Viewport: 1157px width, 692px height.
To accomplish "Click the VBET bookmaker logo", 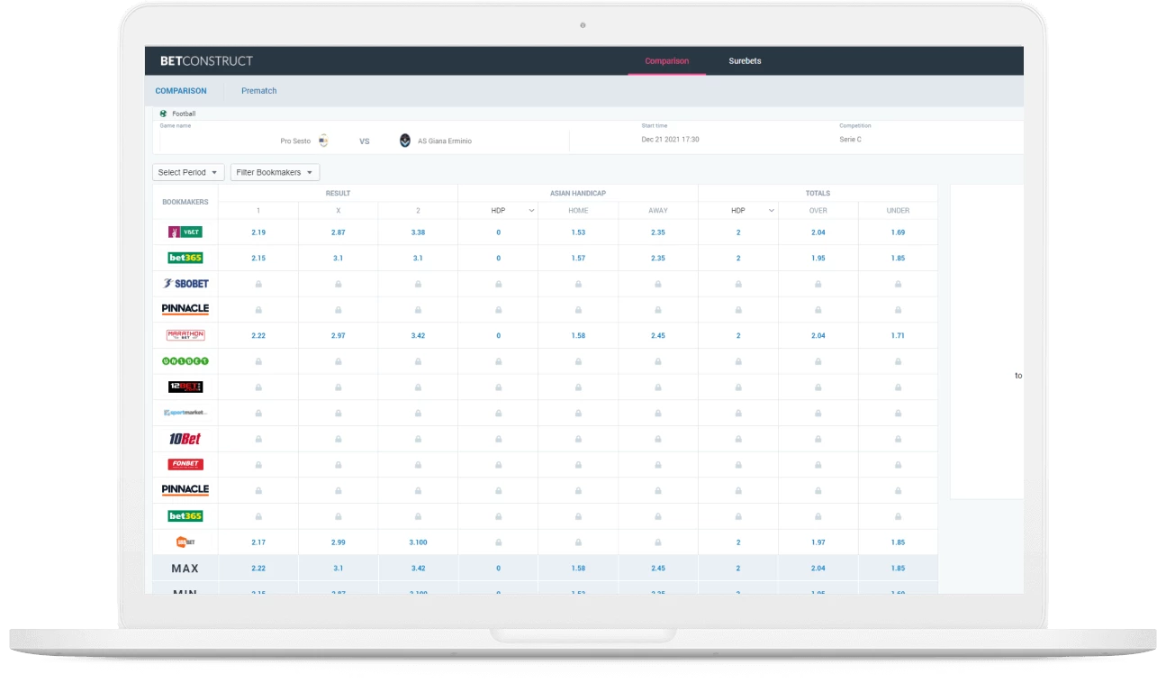I will click(185, 232).
